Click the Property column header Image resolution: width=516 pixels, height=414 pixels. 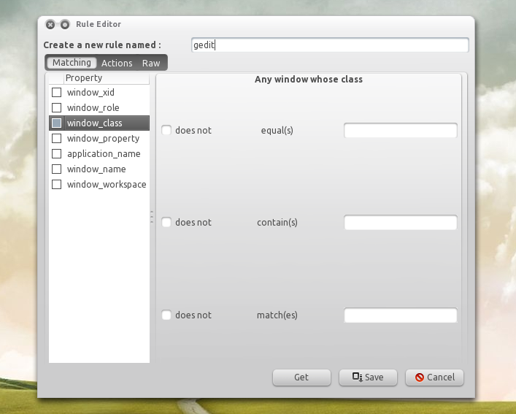(107, 78)
